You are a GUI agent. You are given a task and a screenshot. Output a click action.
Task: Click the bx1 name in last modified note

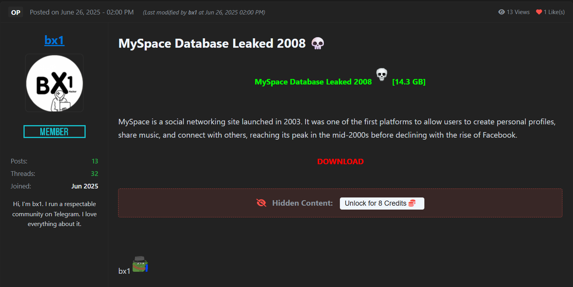(x=192, y=13)
